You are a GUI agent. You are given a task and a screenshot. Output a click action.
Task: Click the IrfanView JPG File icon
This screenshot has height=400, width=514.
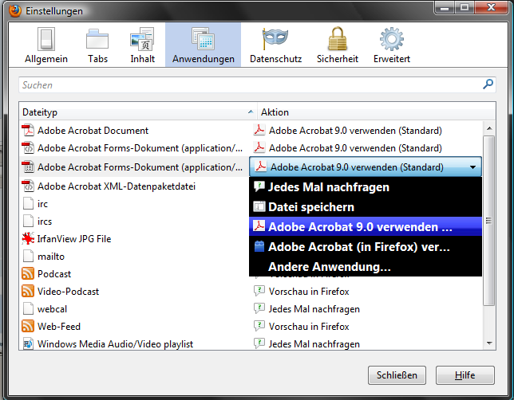pyautogui.click(x=28, y=238)
